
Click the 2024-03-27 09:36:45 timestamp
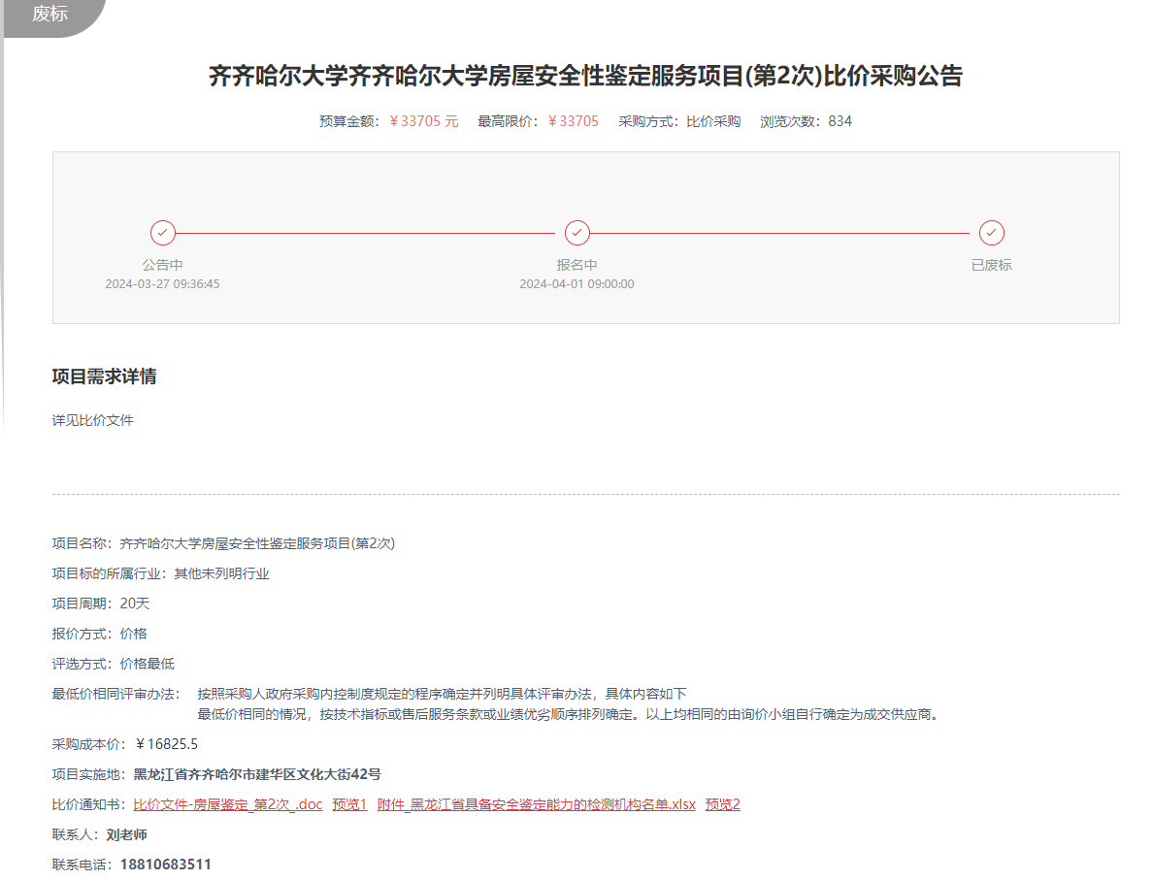[162, 284]
